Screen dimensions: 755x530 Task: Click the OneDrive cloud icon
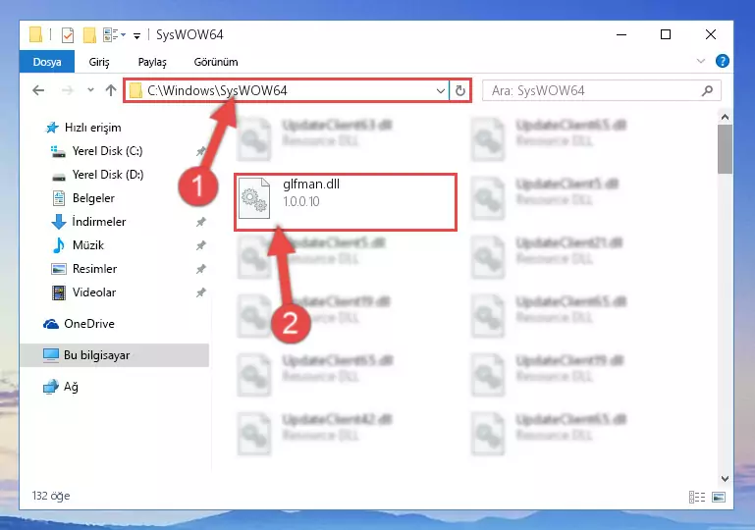point(51,325)
